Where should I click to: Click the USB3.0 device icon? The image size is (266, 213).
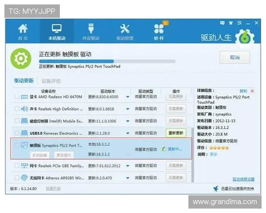24,133
